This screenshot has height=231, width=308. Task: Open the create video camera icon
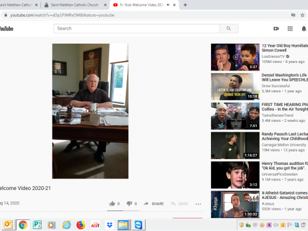[276, 28]
